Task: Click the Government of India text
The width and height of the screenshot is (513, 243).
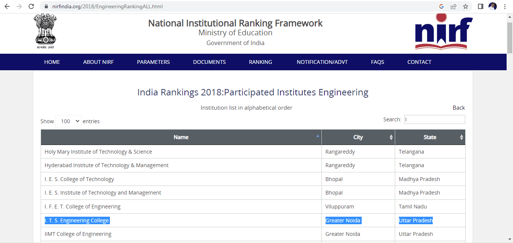Action: pos(235,43)
